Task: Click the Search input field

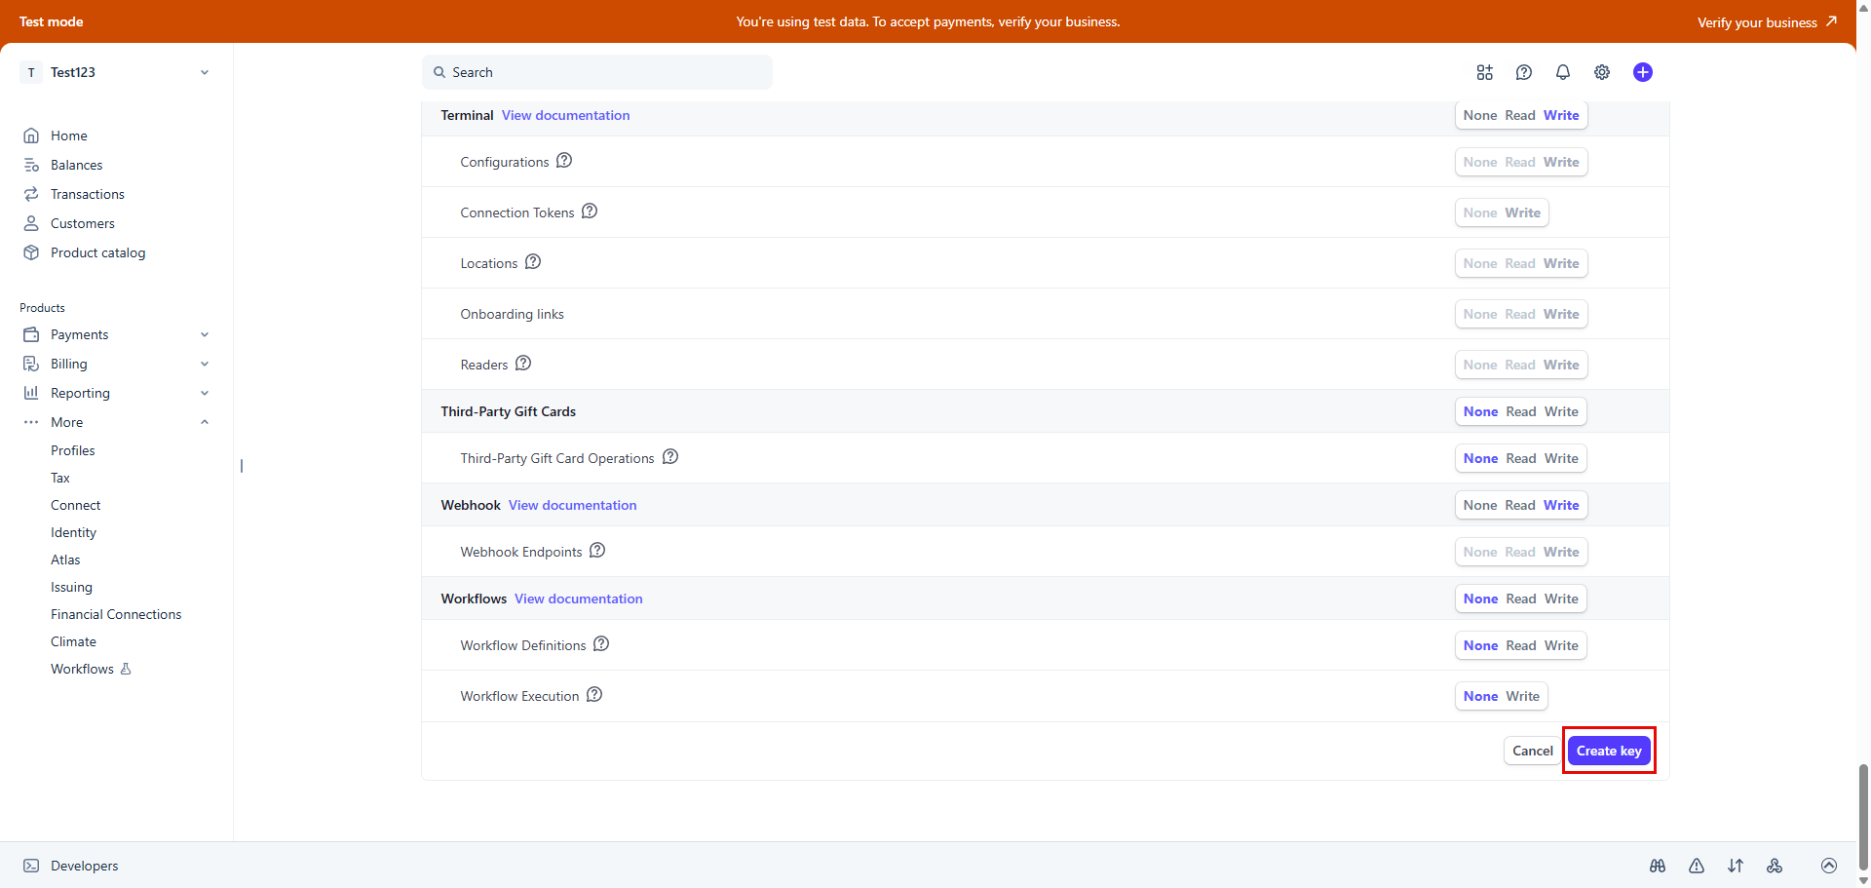Action: 597,72
